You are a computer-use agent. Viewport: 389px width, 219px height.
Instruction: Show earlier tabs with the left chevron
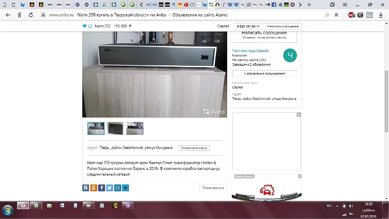[x=141, y=5]
